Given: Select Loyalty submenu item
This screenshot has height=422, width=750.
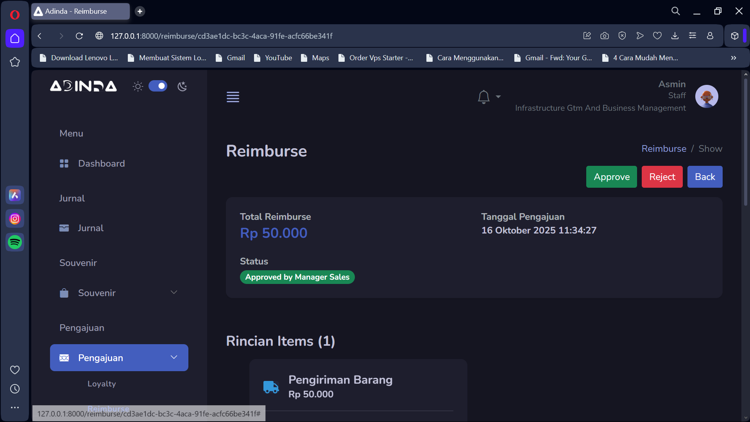Looking at the screenshot, I should [x=102, y=384].
